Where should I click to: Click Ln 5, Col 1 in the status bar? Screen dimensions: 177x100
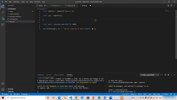[x=125, y=94]
